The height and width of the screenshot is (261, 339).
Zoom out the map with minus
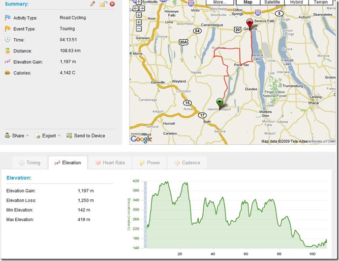pyautogui.click(x=139, y=28)
